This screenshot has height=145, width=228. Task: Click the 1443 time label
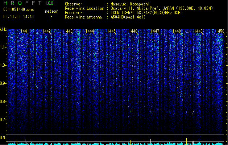point(68,31)
